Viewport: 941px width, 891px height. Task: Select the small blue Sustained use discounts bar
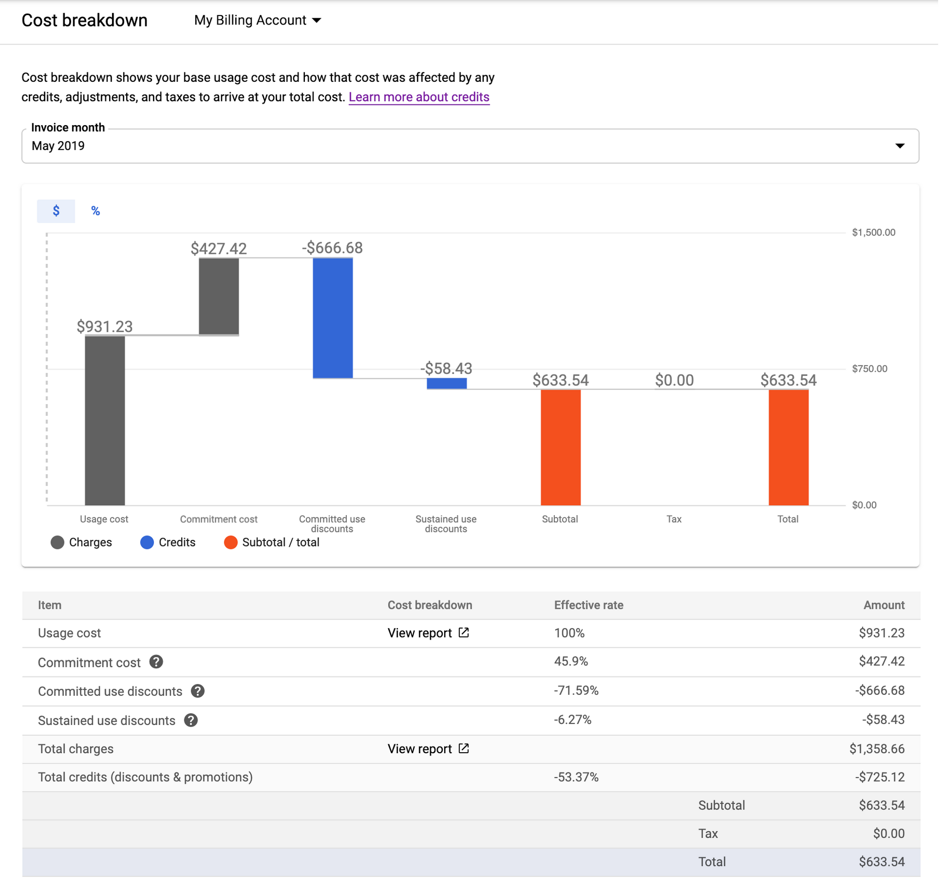point(448,385)
